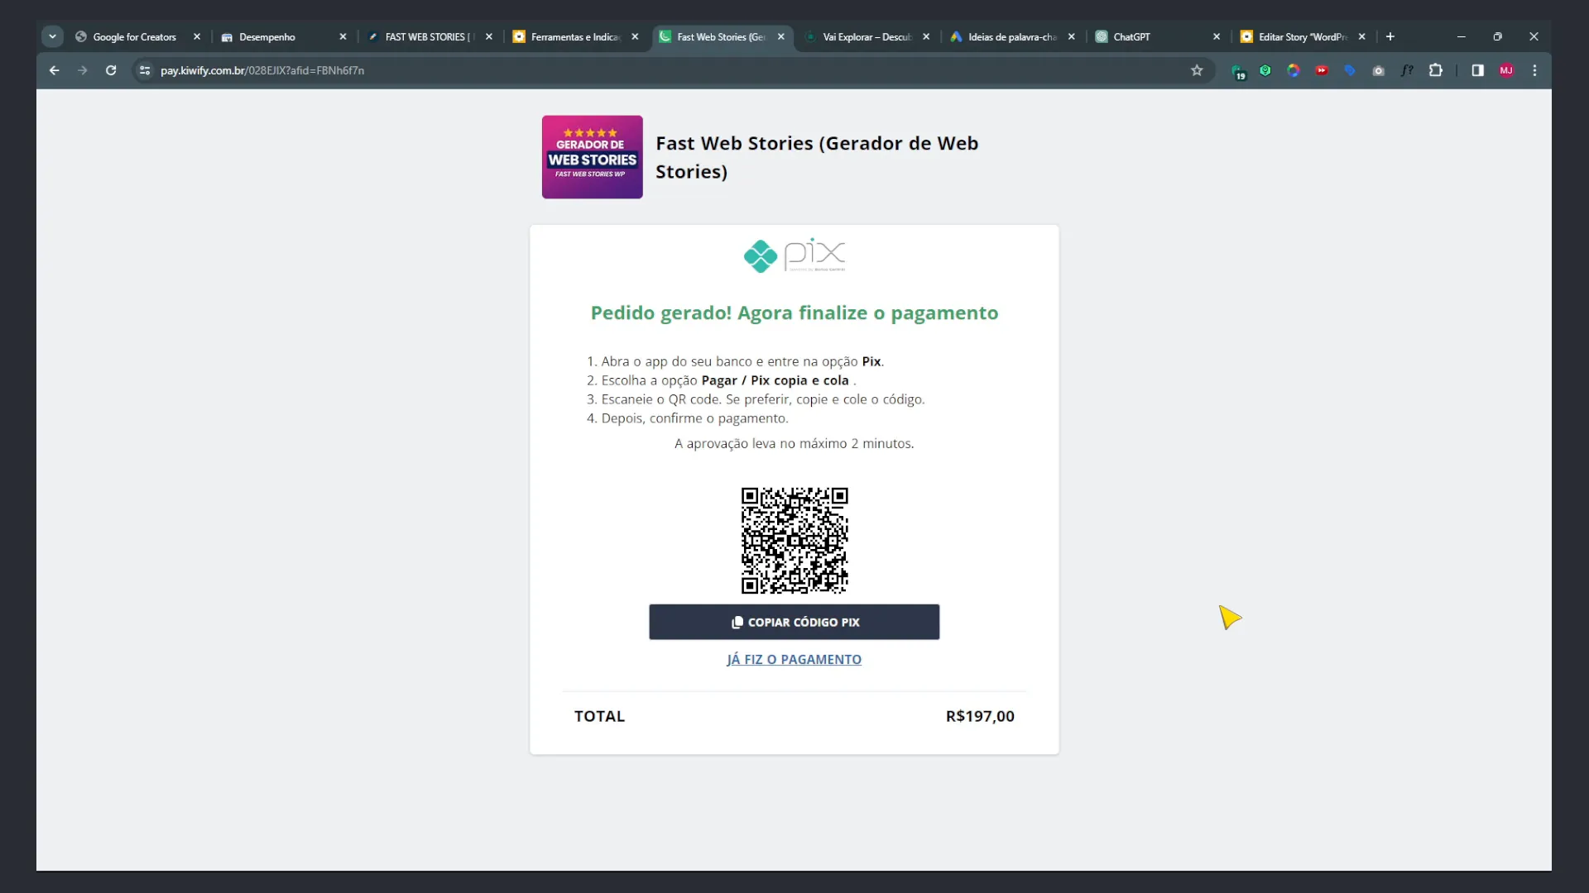
Task: Switch to the Google for Creators tab
Action: (x=132, y=37)
